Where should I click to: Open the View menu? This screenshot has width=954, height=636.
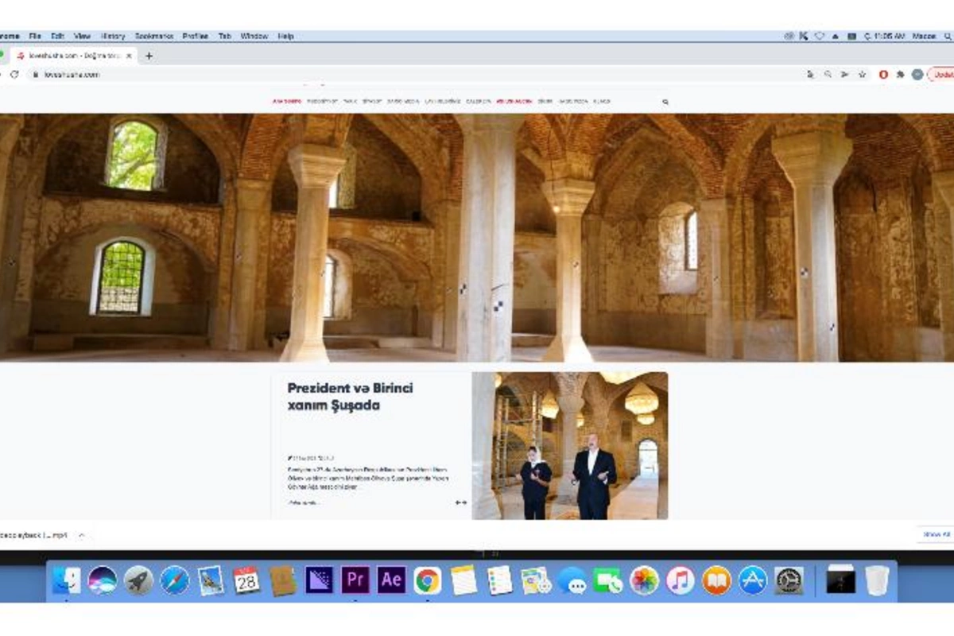pos(82,37)
